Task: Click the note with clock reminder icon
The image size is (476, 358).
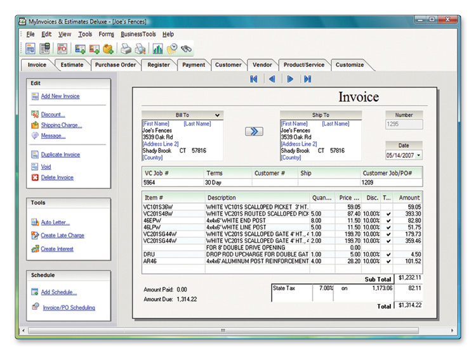Action: click(x=172, y=49)
